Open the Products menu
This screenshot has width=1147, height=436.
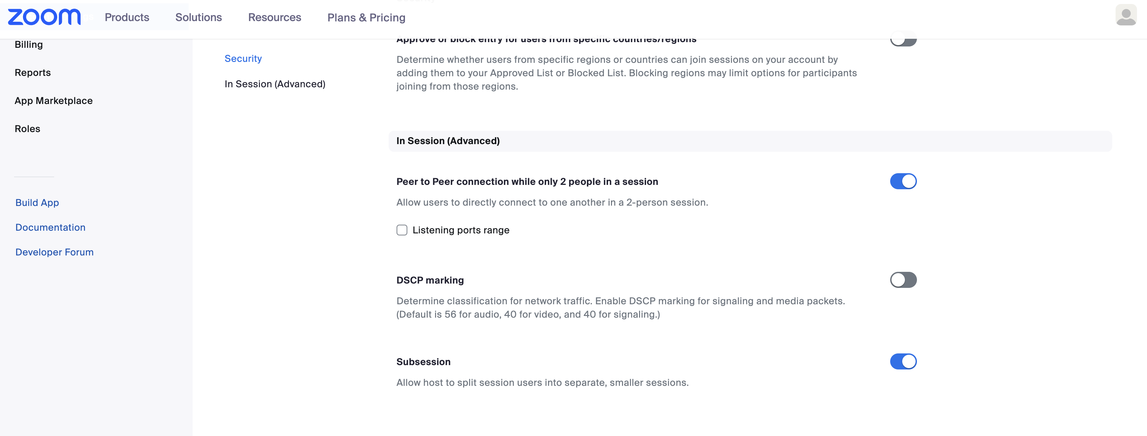[x=127, y=17]
